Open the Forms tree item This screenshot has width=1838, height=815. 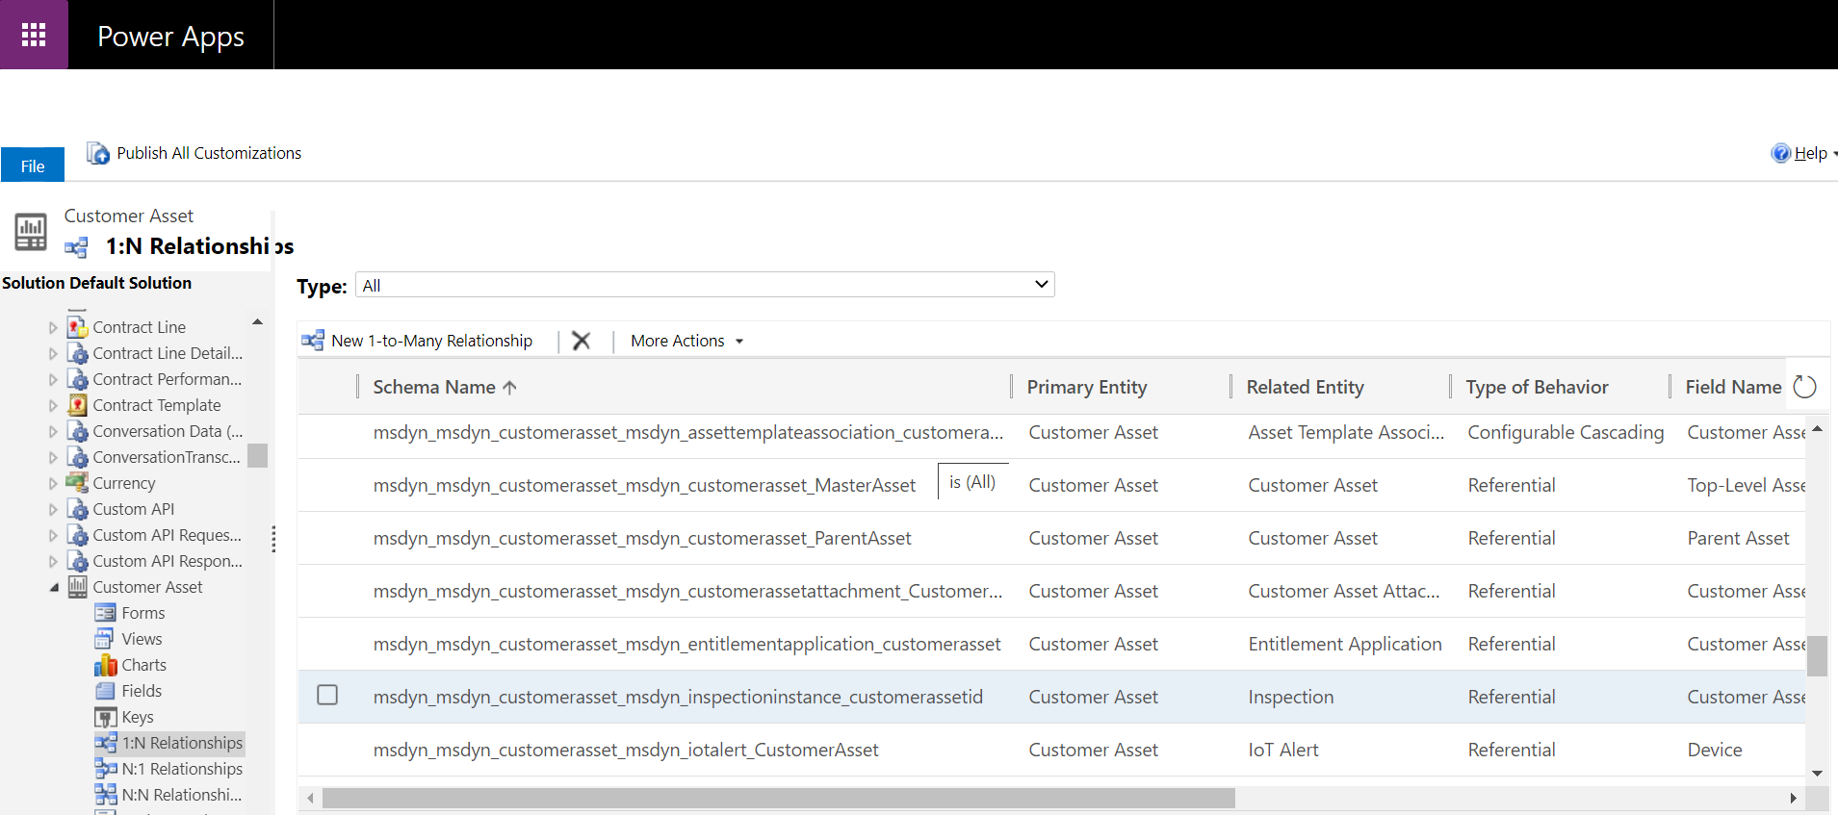pyautogui.click(x=142, y=613)
